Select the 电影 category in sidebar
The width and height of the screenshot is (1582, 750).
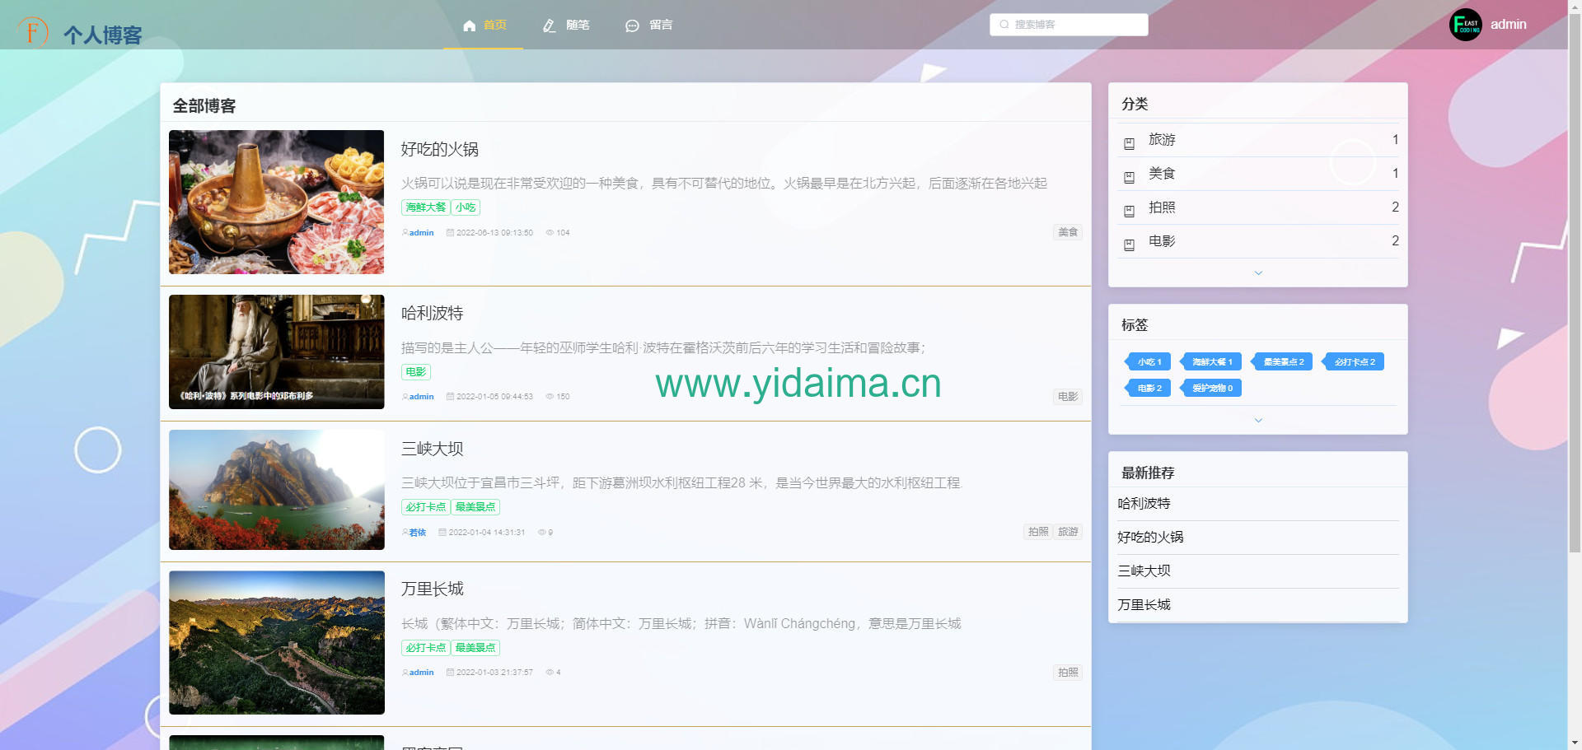click(1258, 241)
